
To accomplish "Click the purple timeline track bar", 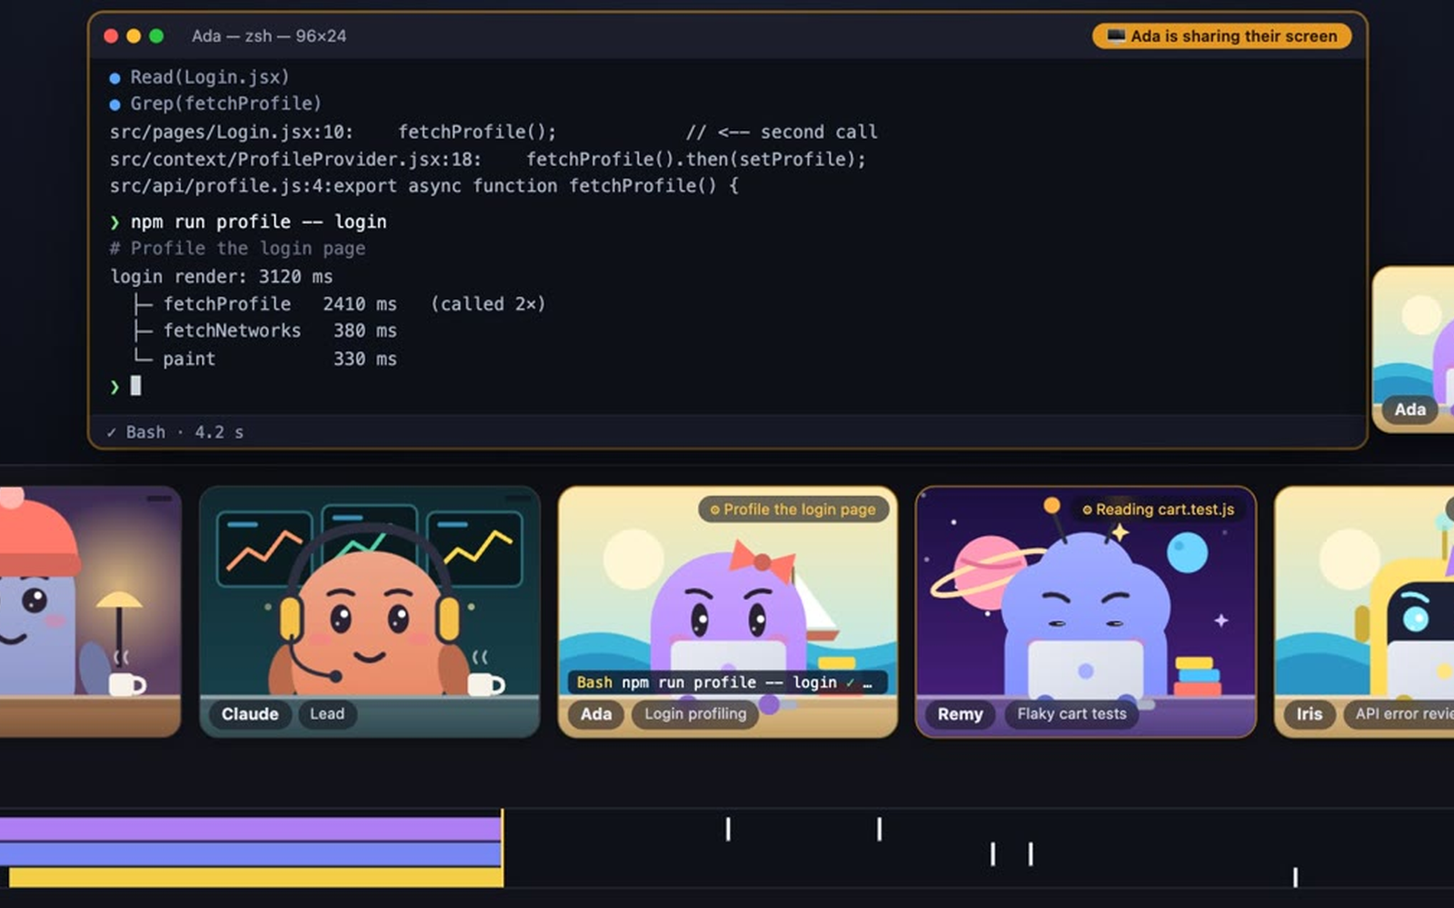I will 251,829.
